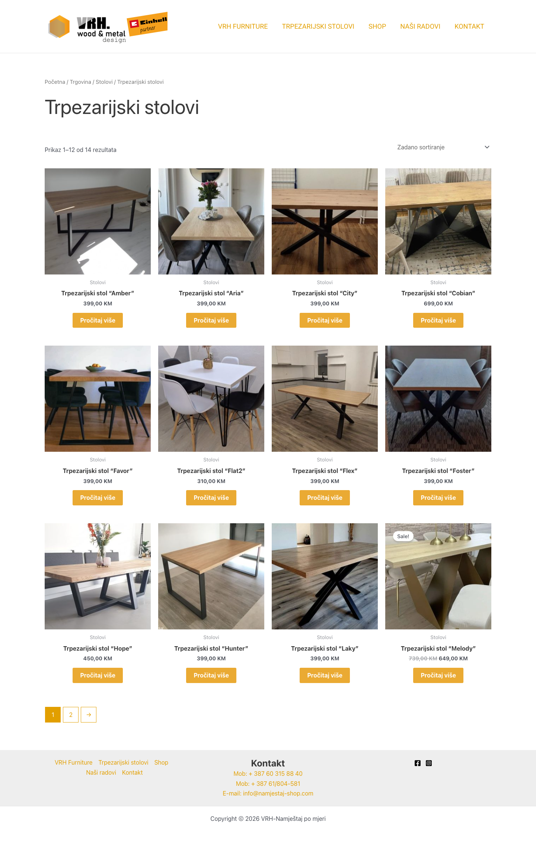The image size is (536, 851).
Task: Select NAŠI RADOVI menu item
Action: [x=420, y=26]
